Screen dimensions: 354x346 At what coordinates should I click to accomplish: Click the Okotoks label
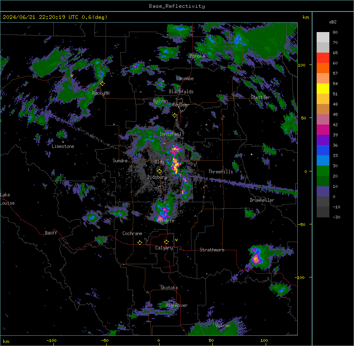pos(169,288)
